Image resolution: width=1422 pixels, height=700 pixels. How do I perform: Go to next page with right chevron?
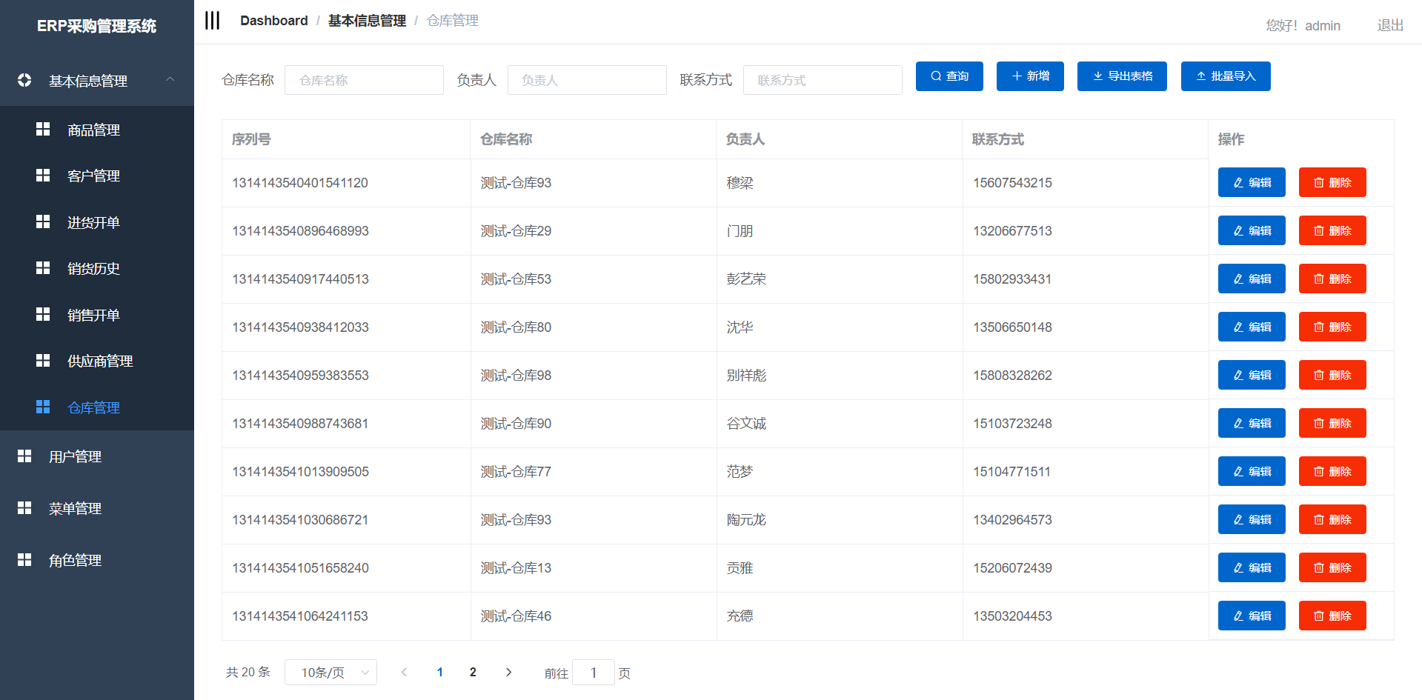tap(508, 672)
